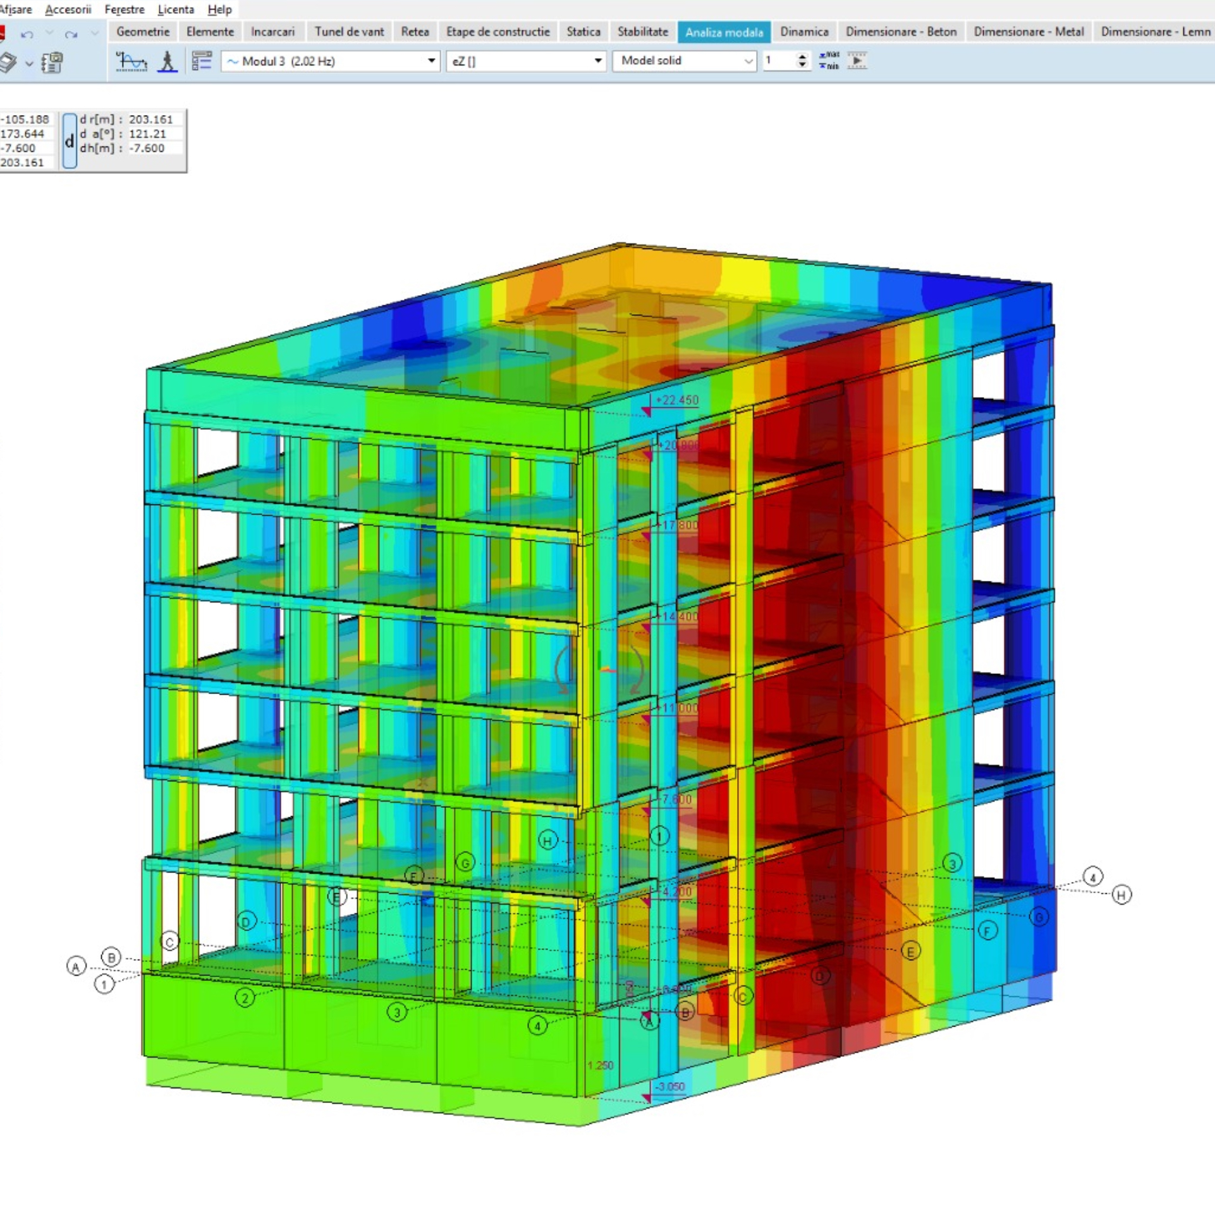Click the scale factor input field
Viewport: 1215px width, 1215px height.
tap(779, 61)
